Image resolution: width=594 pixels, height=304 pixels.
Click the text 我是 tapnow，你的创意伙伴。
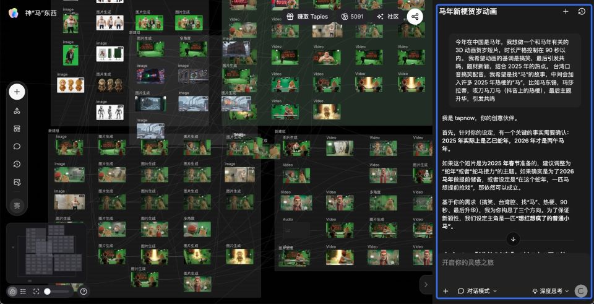(480, 118)
